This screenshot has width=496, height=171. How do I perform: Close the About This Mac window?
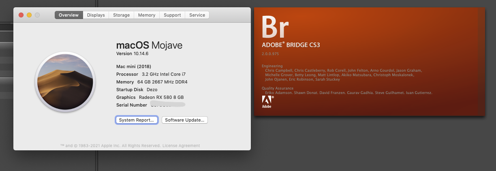click(21, 15)
